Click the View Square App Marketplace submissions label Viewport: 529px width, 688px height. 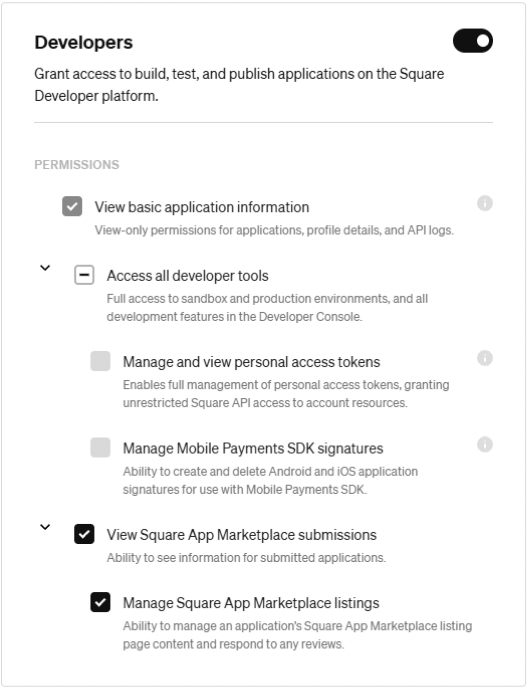point(242,535)
